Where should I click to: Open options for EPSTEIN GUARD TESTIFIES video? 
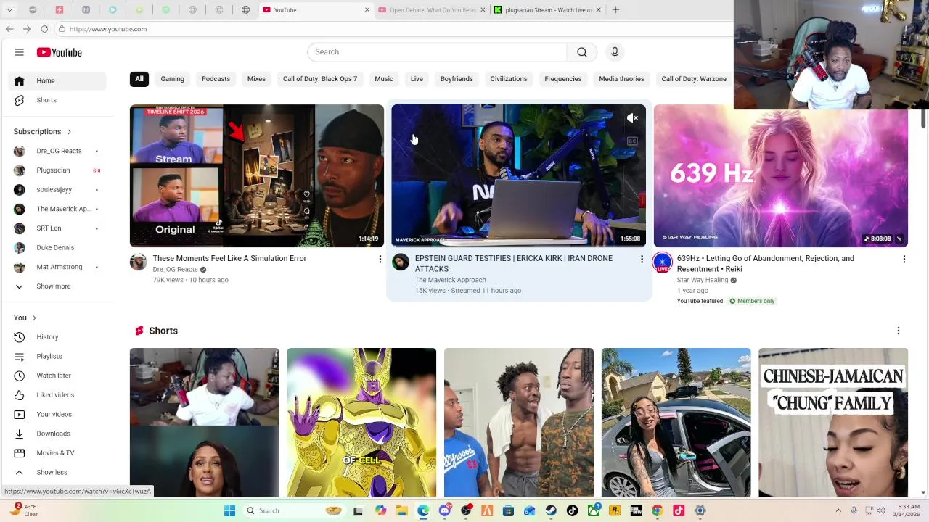click(x=642, y=259)
